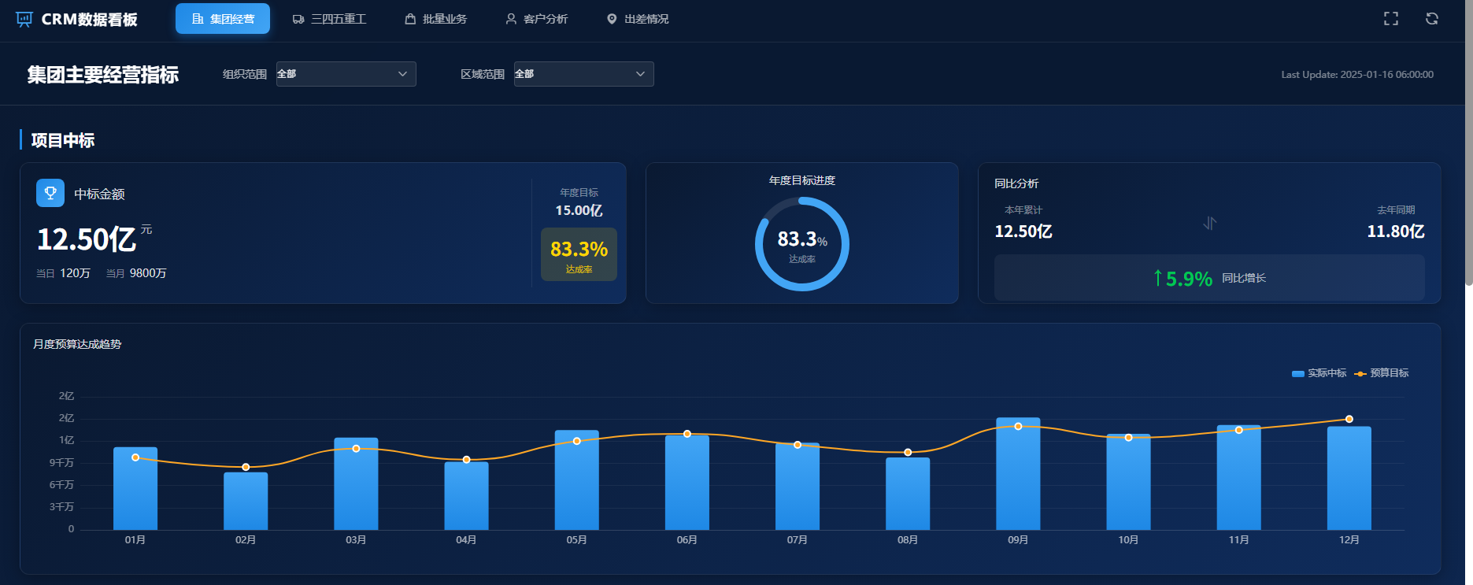This screenshot has height=585, width=1473.
Task: Open the 组织范围 dropdown
Action: point(346,74)
